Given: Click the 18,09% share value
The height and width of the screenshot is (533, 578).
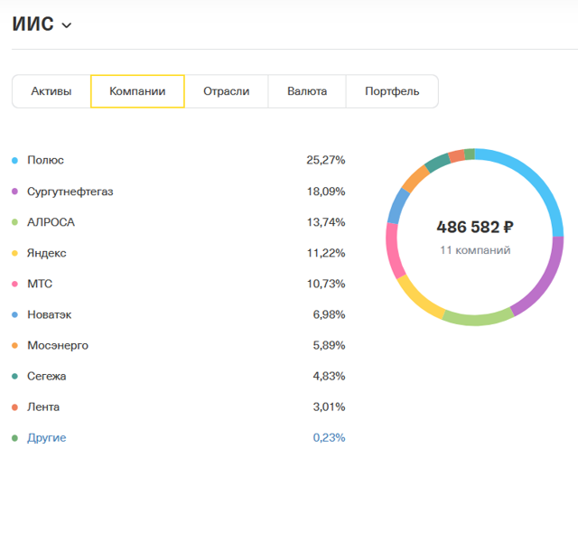Looking at the screenshot, I should click(326, 192).
